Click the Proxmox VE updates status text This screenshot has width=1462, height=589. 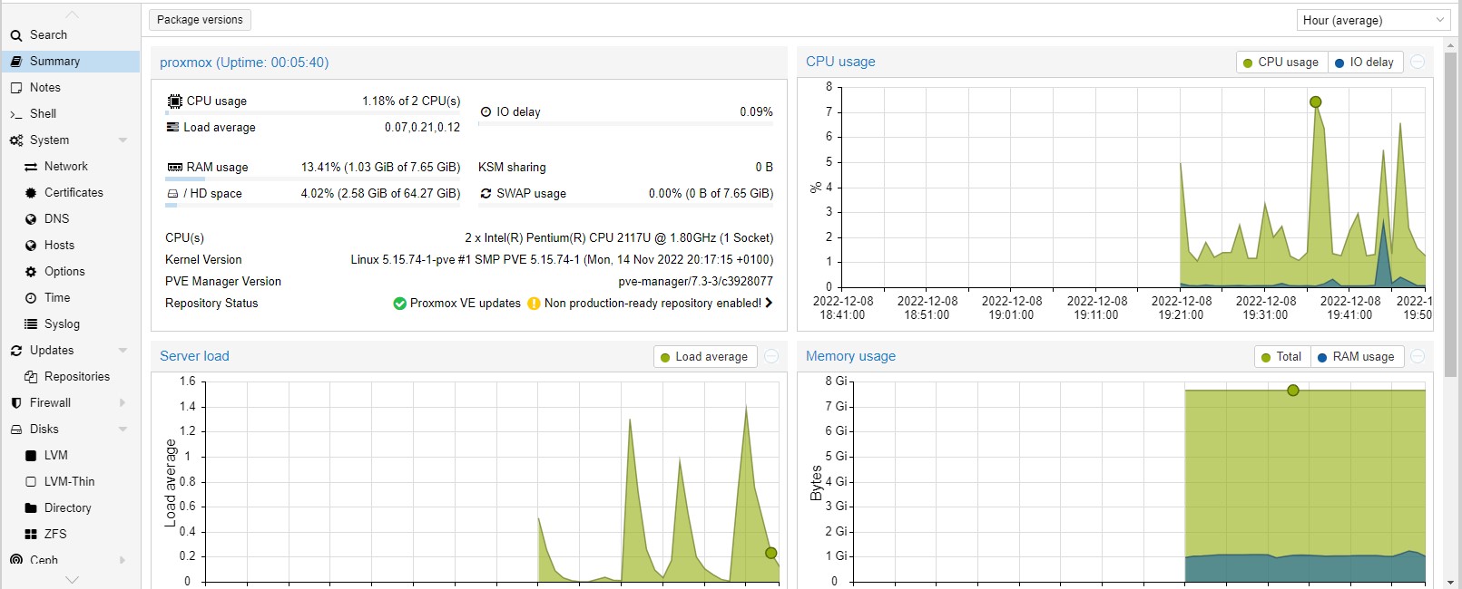tap(466, 304)
